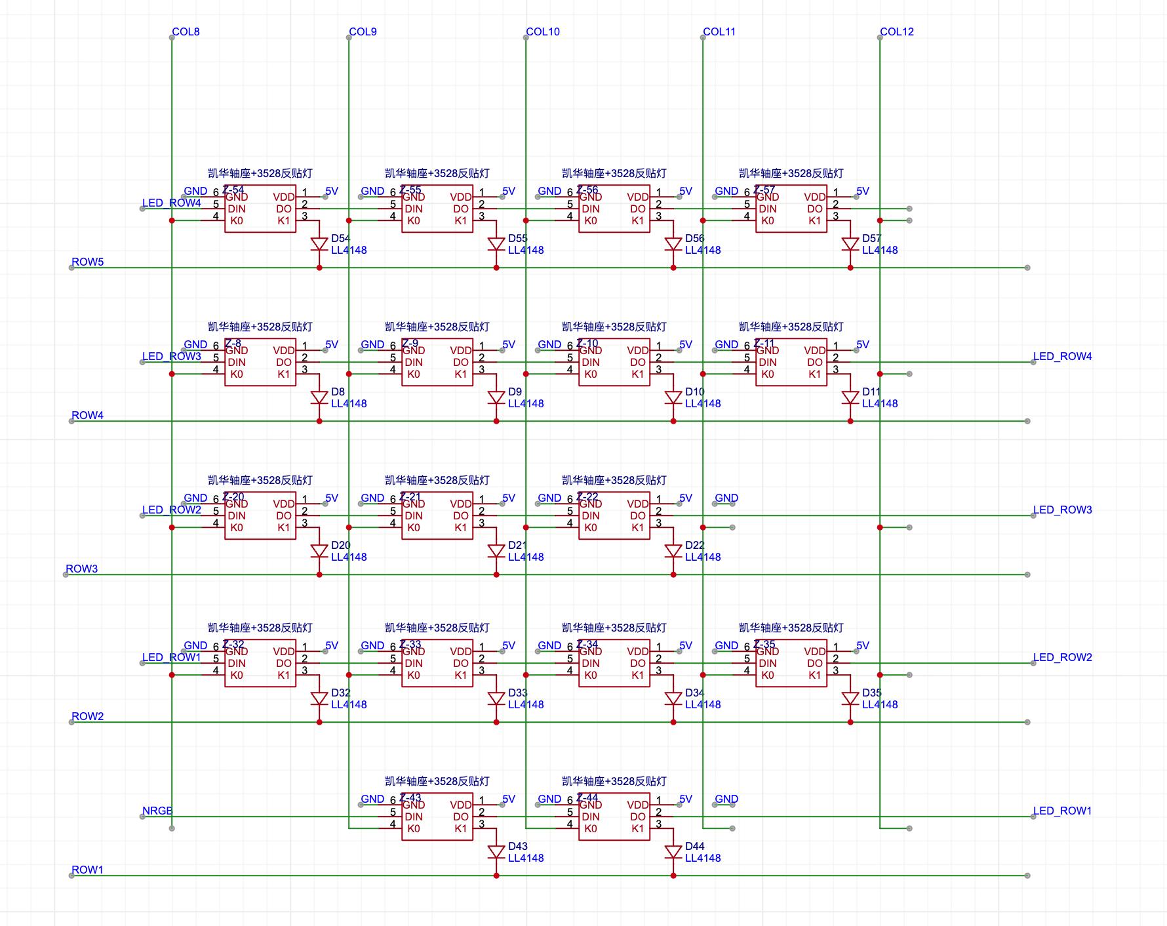Click LED_ROW3 label left of Z-8
The width and height of the screenshot is (1167, 926).
tap(172, 356)
